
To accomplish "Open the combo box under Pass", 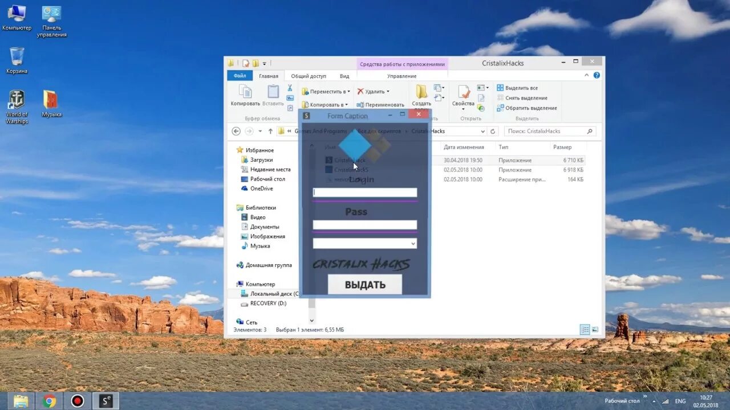I will tap(365, 243).
